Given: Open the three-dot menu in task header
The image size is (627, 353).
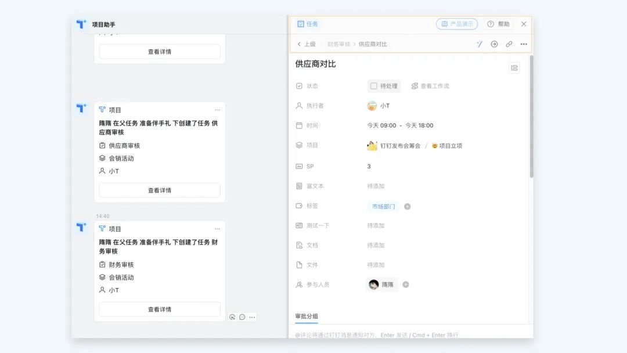Looking at the screenshot, I should [x=524, y=44].
